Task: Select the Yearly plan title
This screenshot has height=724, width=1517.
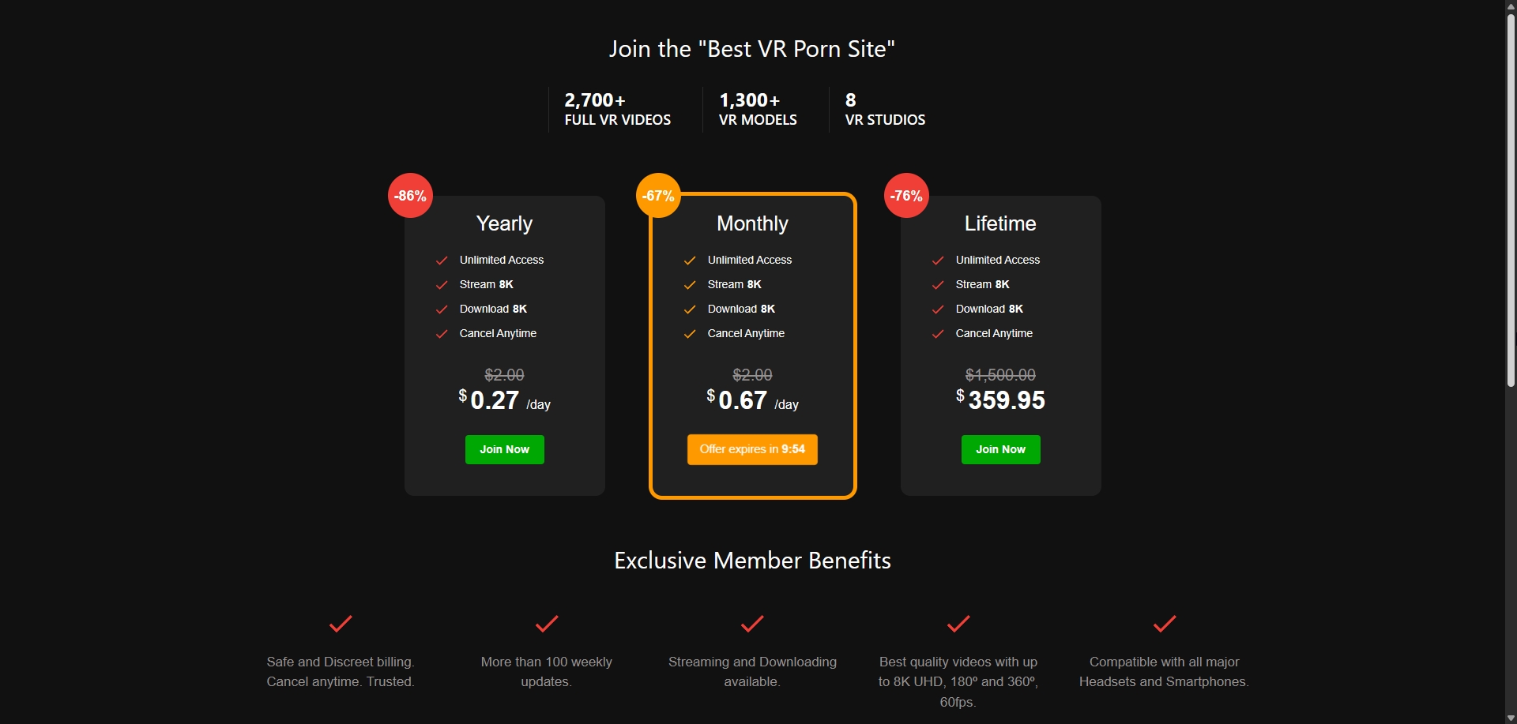Action: click(x=504, y=223)
